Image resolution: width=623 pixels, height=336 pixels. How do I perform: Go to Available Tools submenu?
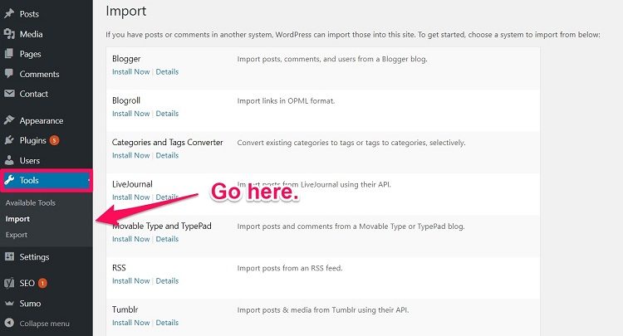coord(31,202)
